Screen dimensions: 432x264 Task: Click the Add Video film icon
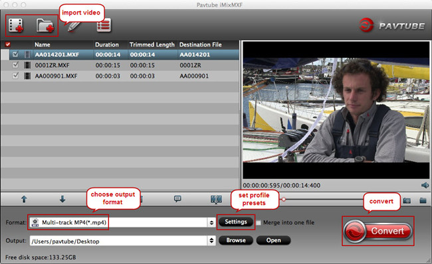(x=16, y=25)
